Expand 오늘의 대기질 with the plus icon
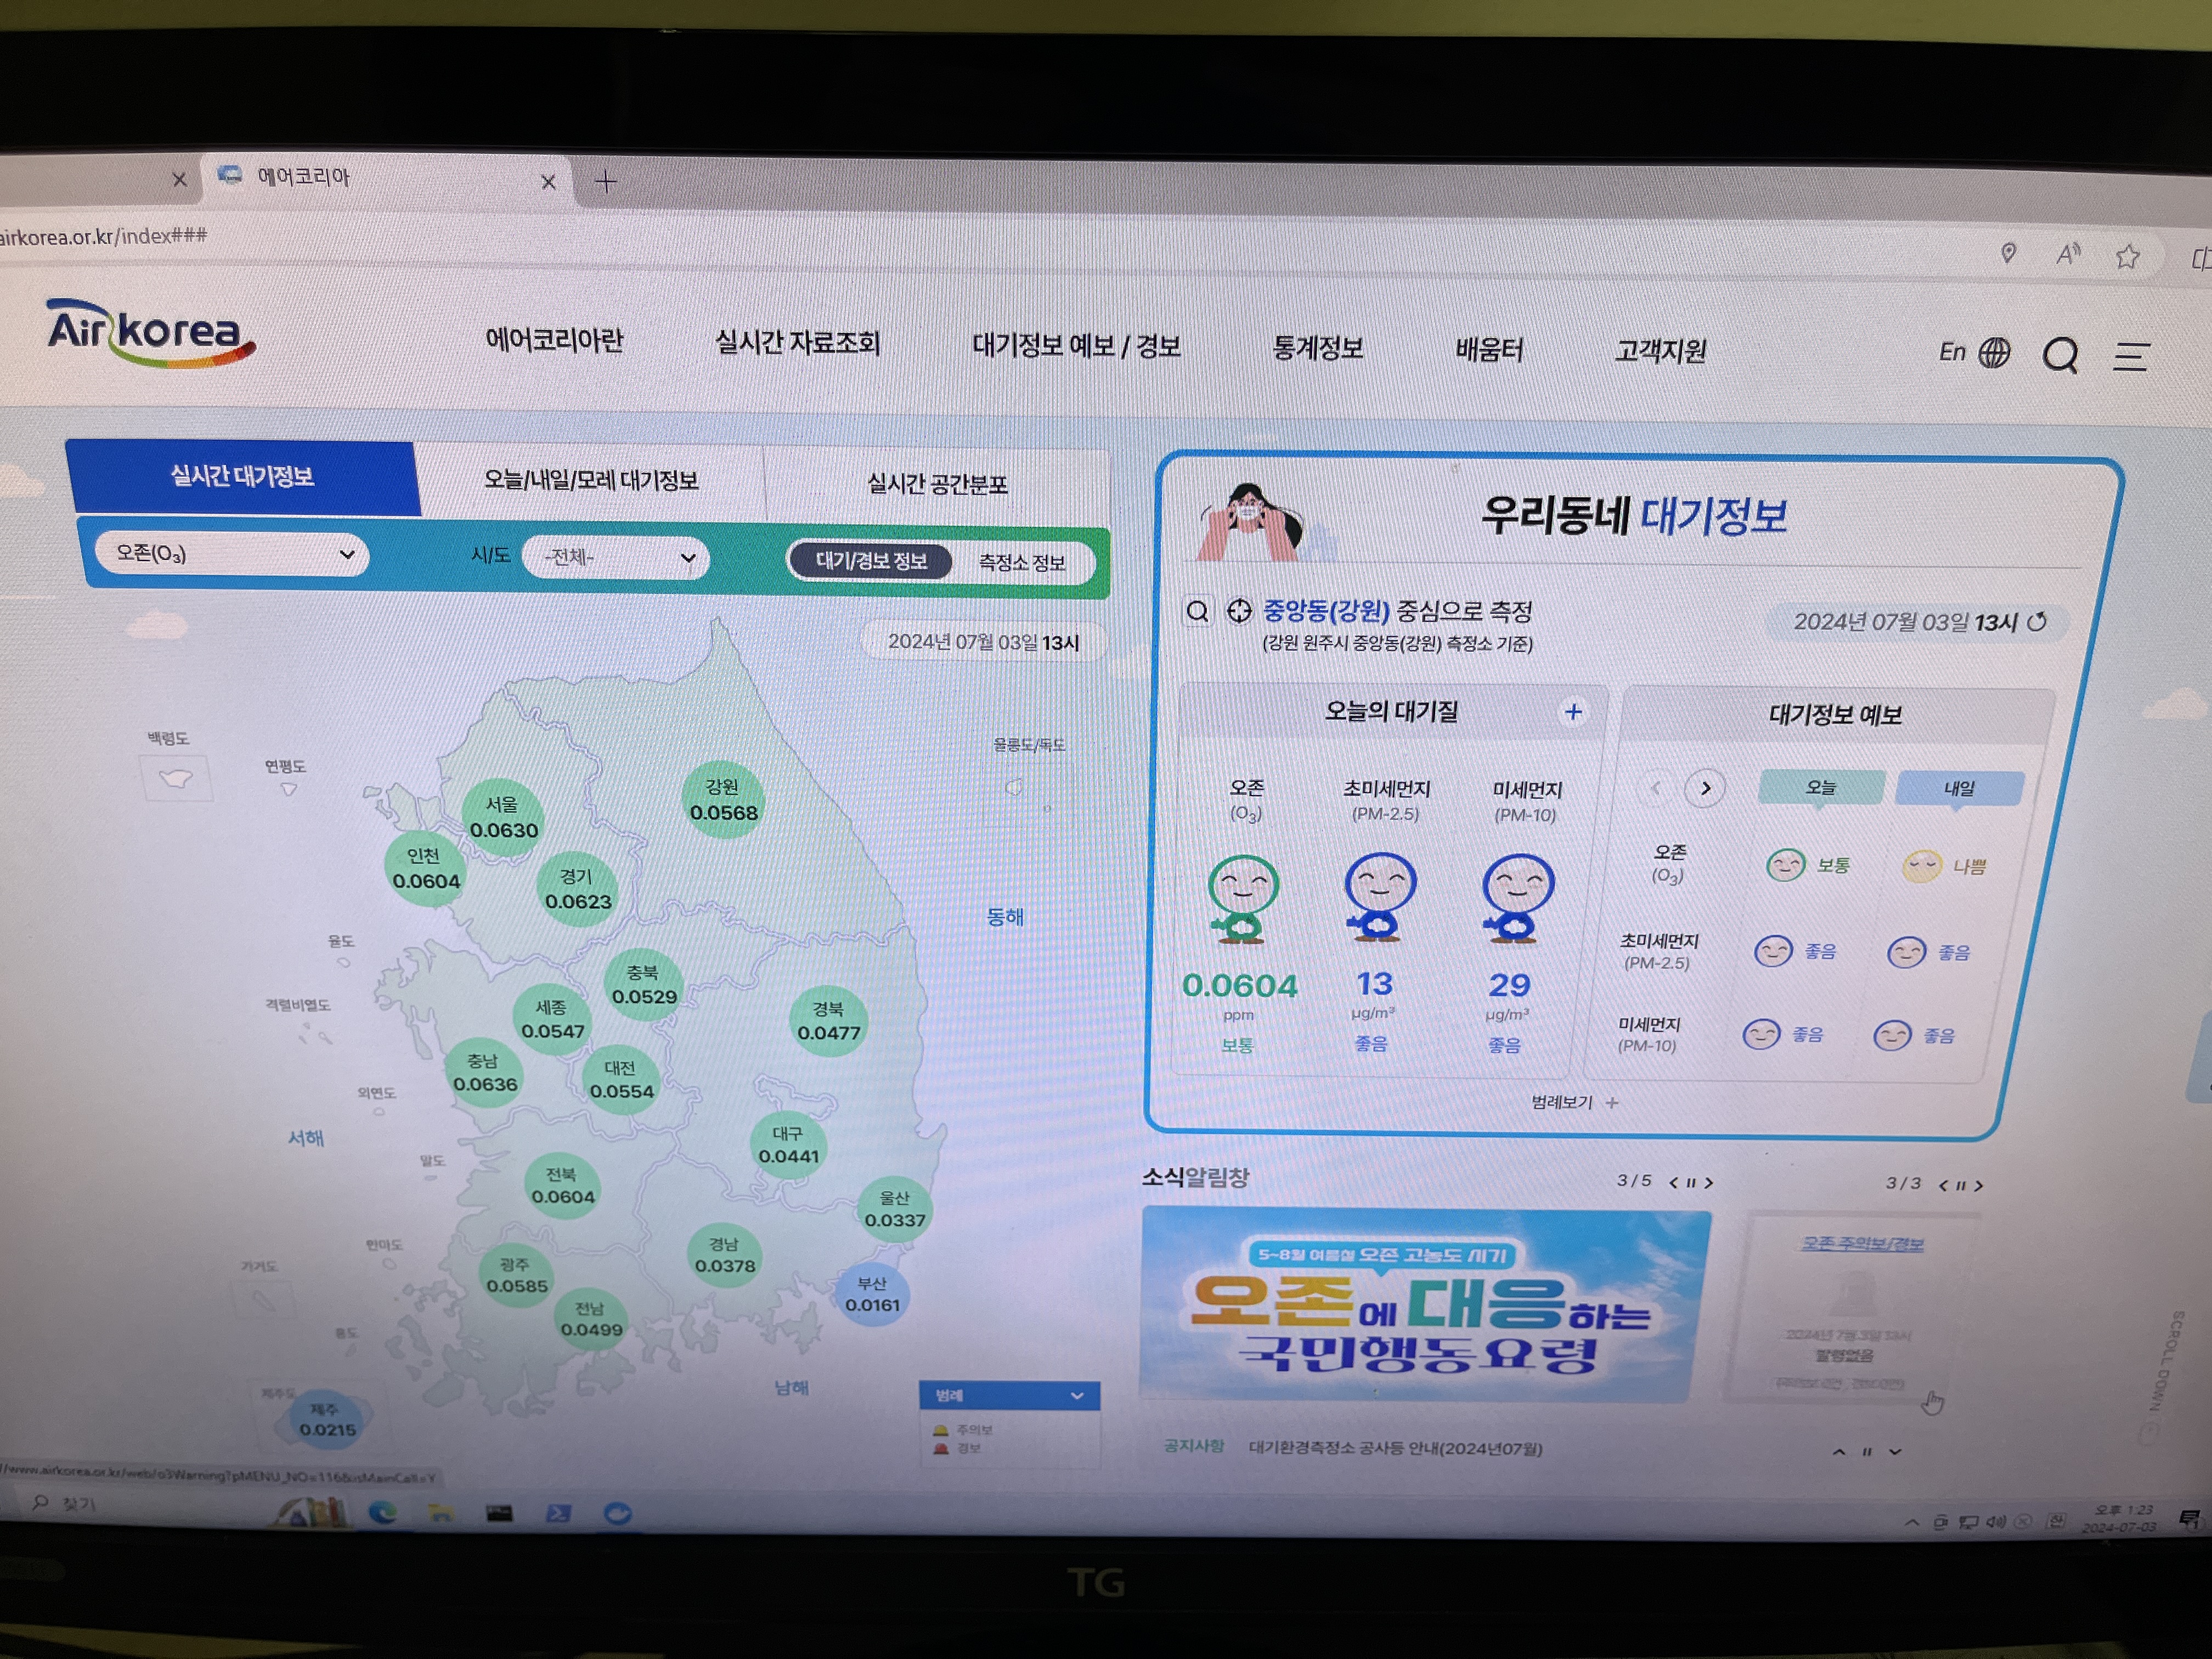This screenshot has width=2212, height=1659. [x=1573, y=712]
